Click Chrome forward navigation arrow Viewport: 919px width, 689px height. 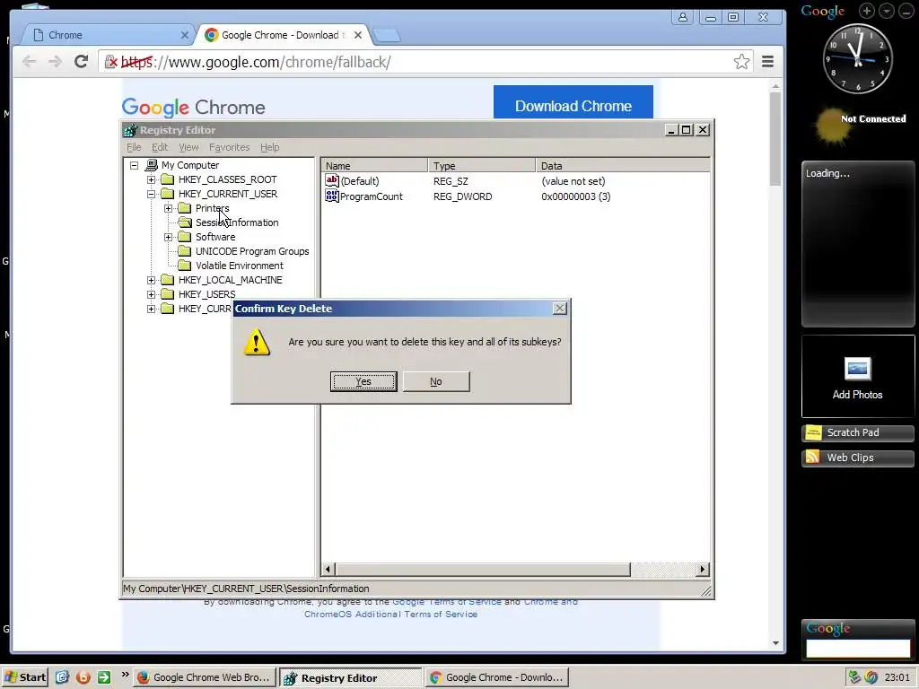pos(55,62)
